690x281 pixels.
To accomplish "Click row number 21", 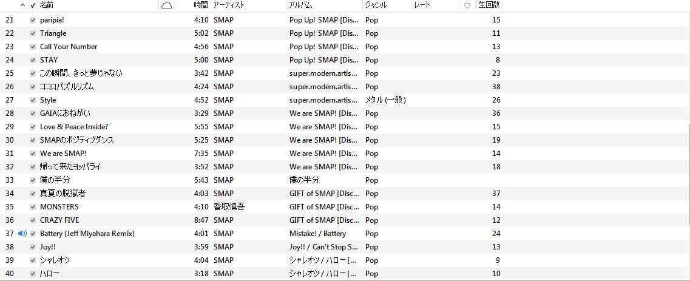I will tap(10, 20).
